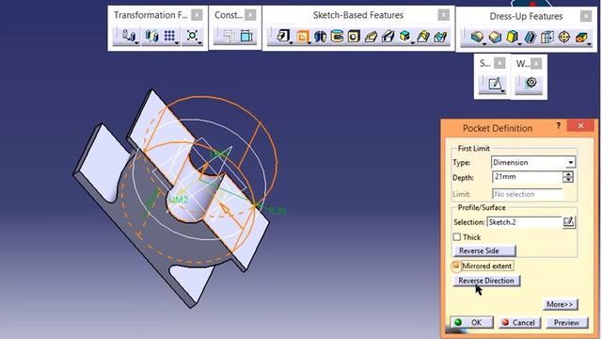Image resolution: width=602 pixels, height=339 pixels.
Task: Select the Rib tool
Action: coord(371,37)
